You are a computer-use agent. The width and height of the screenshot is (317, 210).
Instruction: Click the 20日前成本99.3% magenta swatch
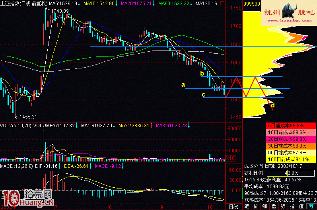(291, 139)
